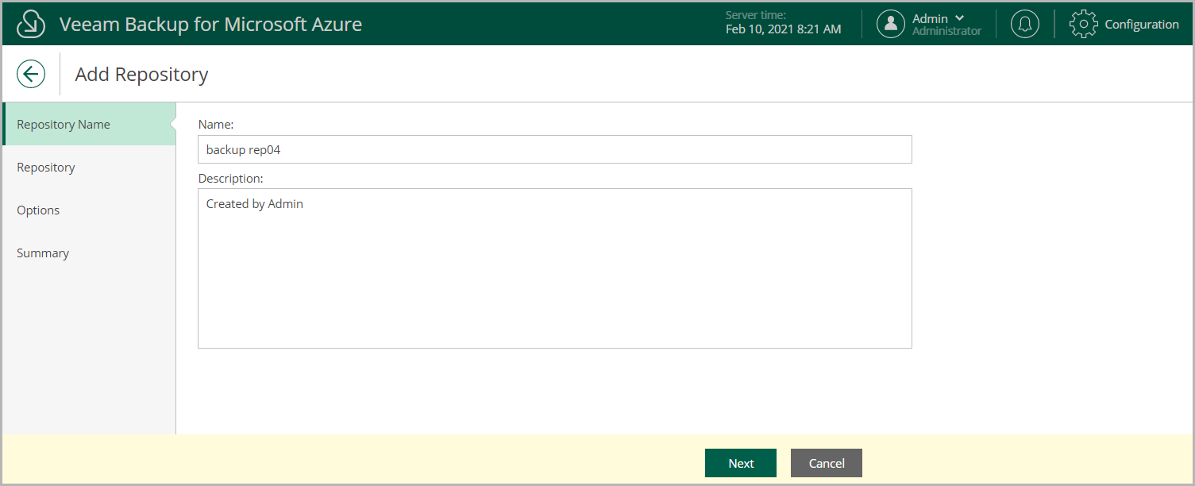Screen dimensions: 1195x486
Task: Focus the Name field containing backup rep04
Action: (x=555, y=149)
